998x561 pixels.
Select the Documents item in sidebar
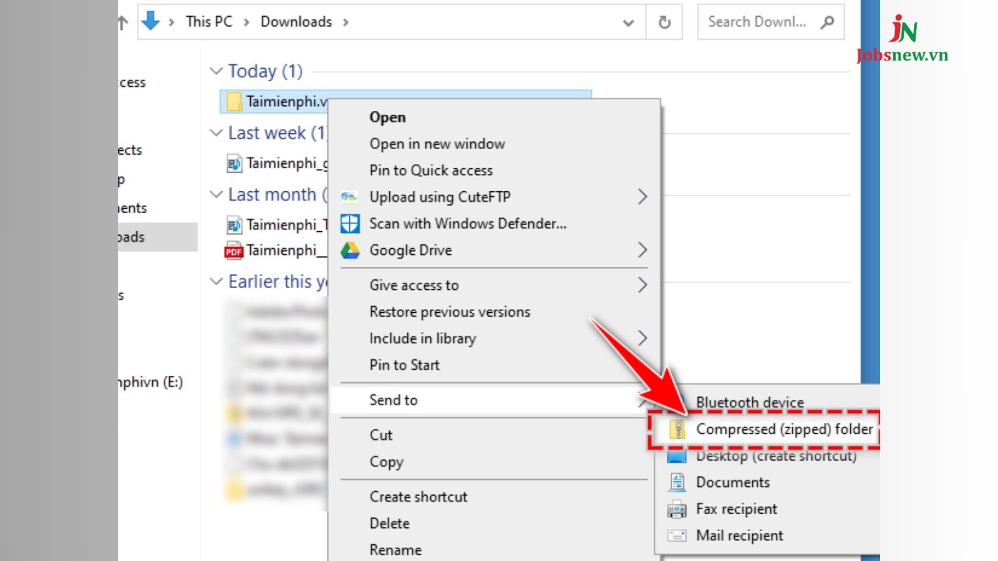point(133,208)
